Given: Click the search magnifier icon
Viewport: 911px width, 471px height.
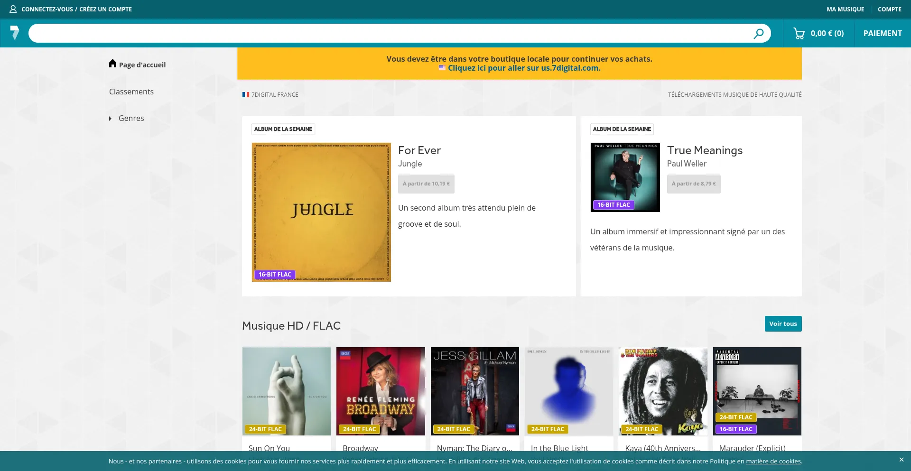Looking at the screenshot, I should pos(759,33).
